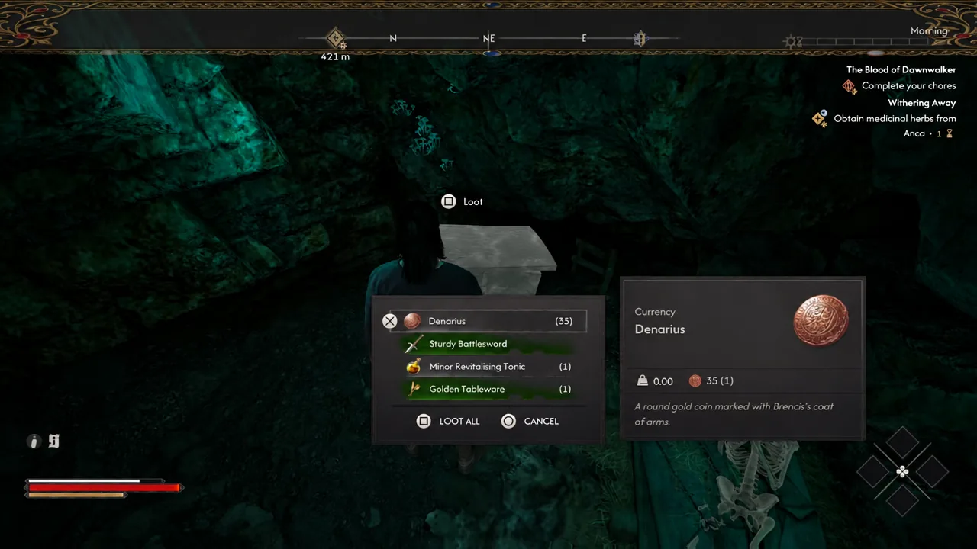
Task: Click the coin description text about Brencis
Action: click(x=734, y=414)
